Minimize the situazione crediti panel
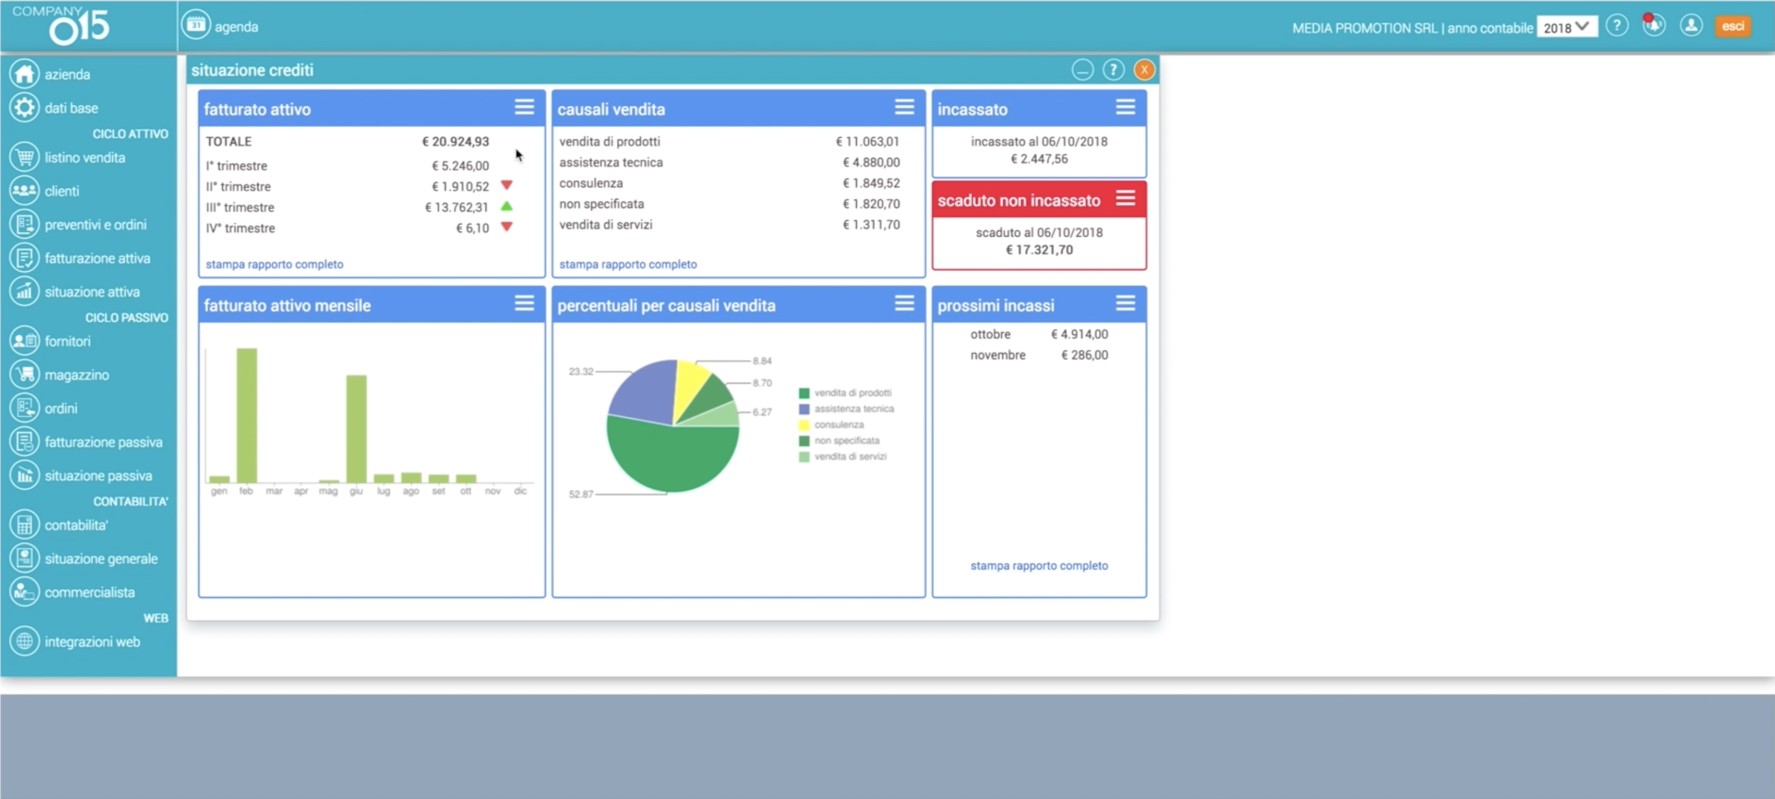 pos(1083,69)
